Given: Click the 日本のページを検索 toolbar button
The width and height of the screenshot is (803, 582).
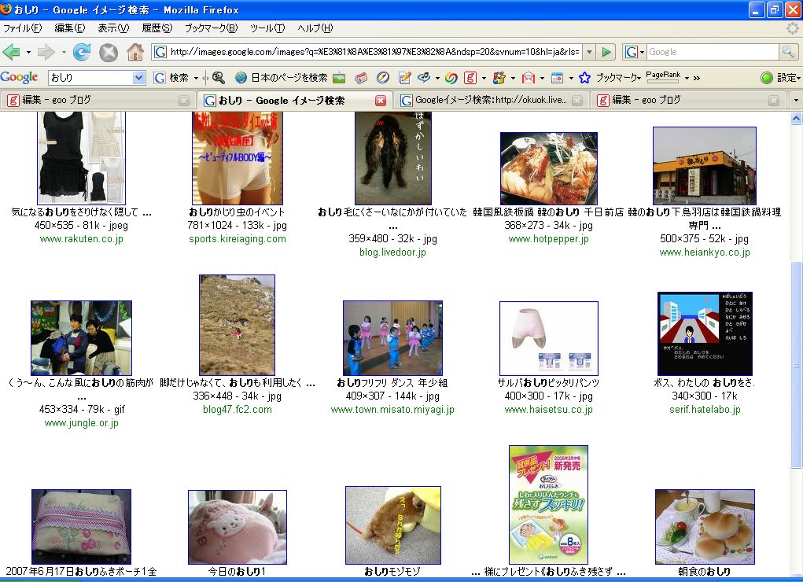Looking at the screenshot, I should click(282, 78).
